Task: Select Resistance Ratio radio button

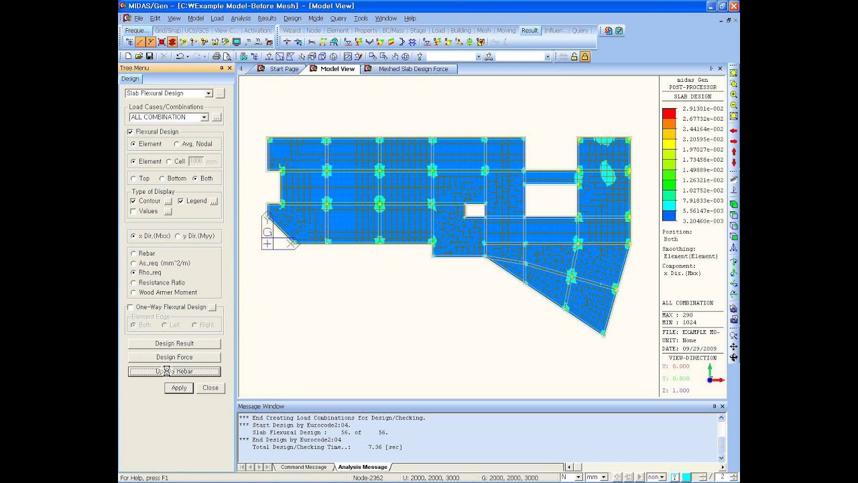Action: click(133, 282)
